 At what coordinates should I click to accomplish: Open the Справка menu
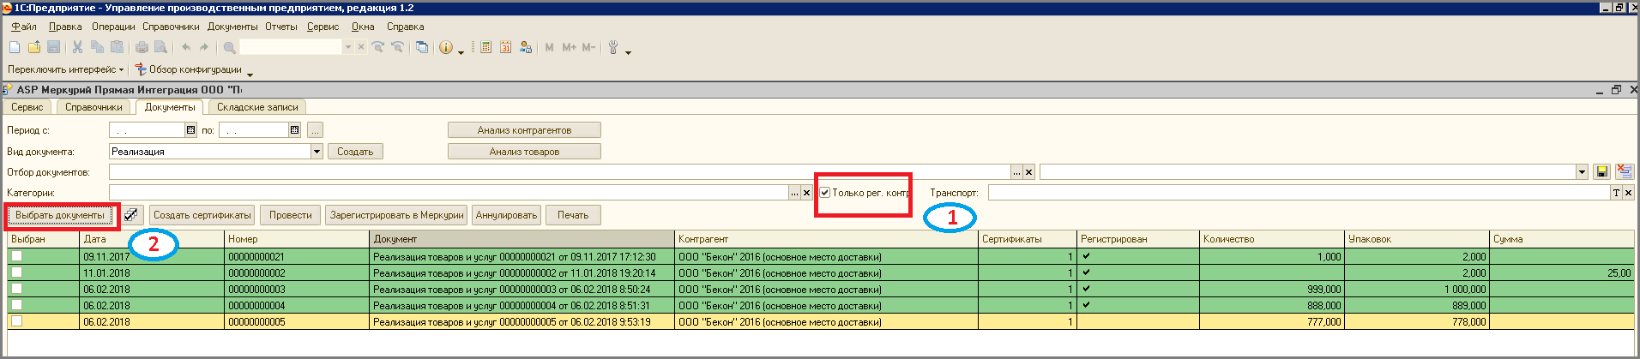click(405, 27)
